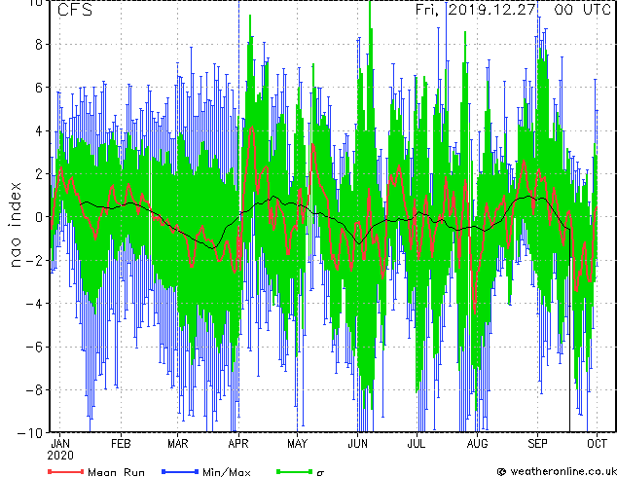
Task: Click the red Mean Run legend line
Action: point(66,471)
